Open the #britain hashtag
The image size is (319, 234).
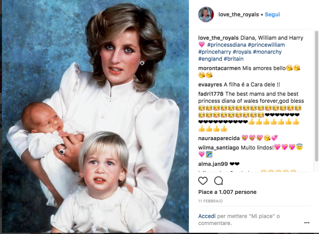(234, 59)
